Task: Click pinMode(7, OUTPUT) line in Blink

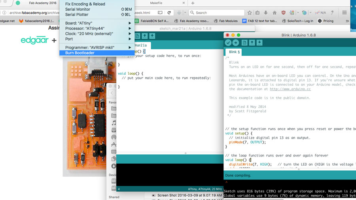Action: pyautogui.click(x=247, y=142)
